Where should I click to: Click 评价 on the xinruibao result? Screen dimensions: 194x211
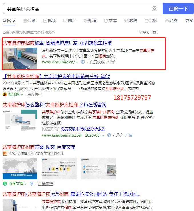pyautogui.click(x=112, y=62)
